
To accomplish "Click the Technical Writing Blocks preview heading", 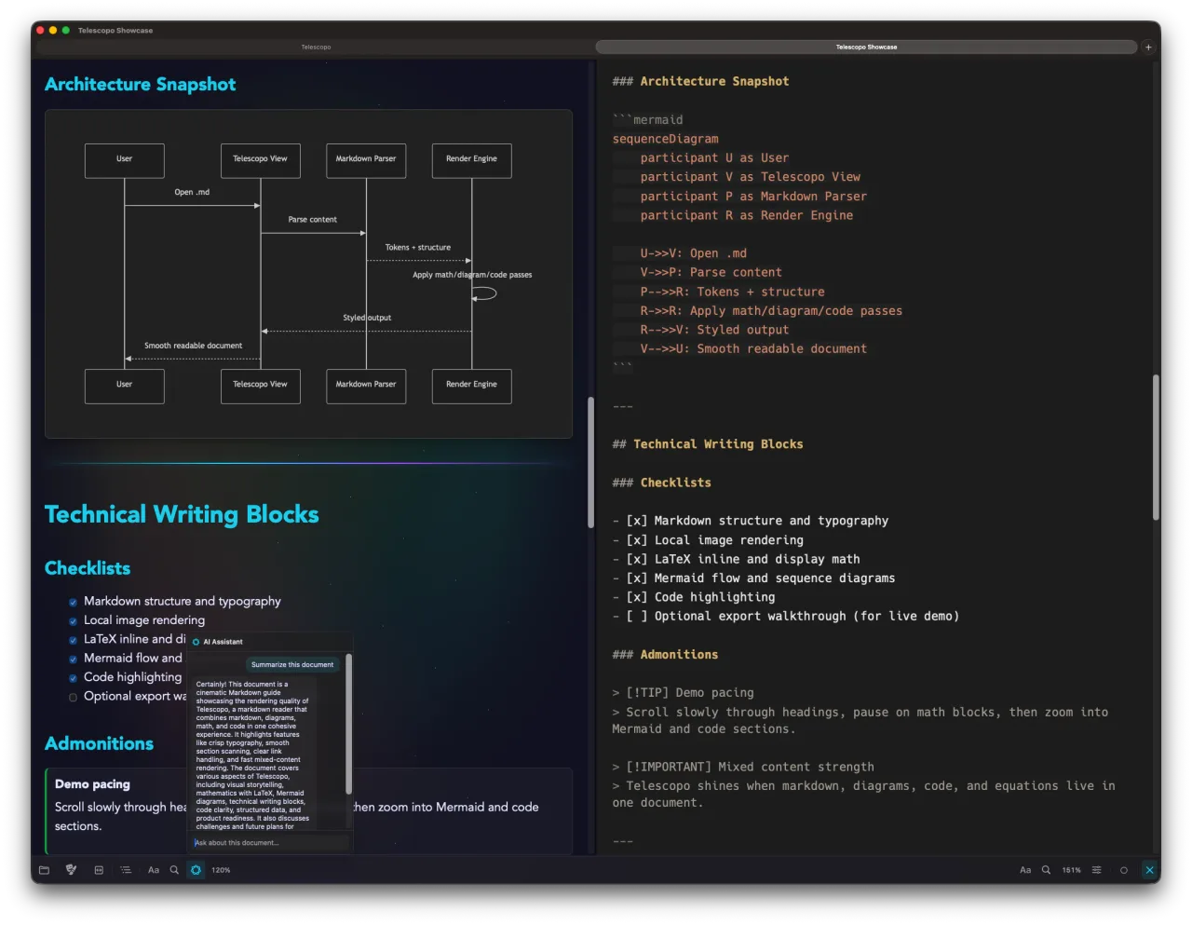I will point(182,514).
